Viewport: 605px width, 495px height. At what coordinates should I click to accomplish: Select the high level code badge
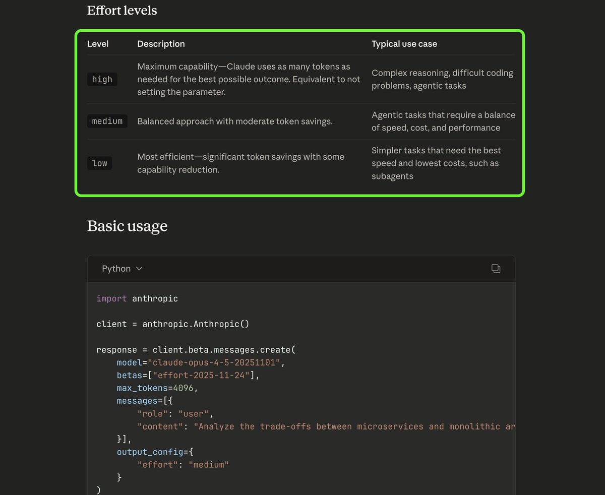click(102, 79)
